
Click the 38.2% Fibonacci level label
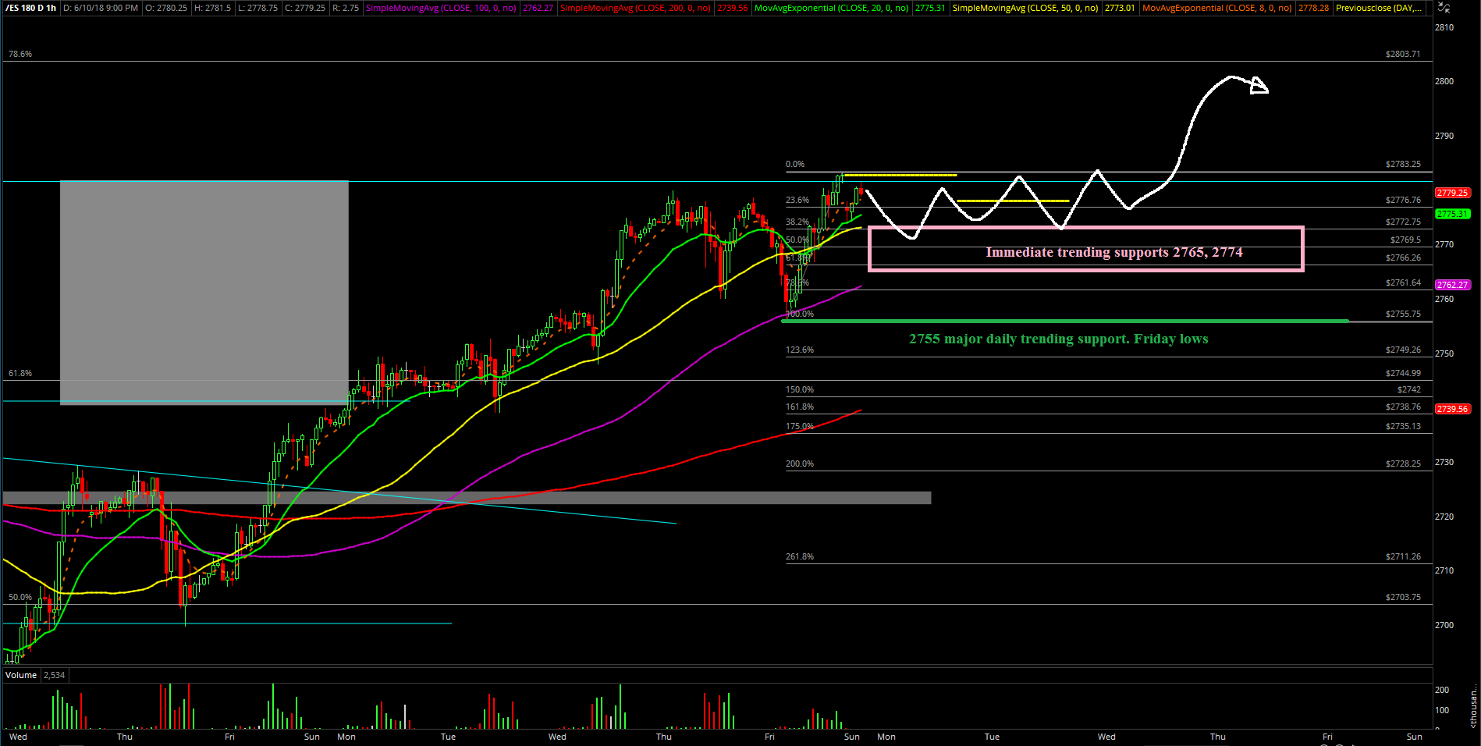(797, 222)
